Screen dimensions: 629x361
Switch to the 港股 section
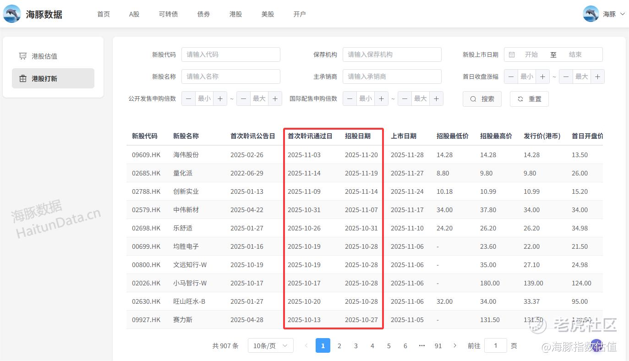(x=235, y=14)
